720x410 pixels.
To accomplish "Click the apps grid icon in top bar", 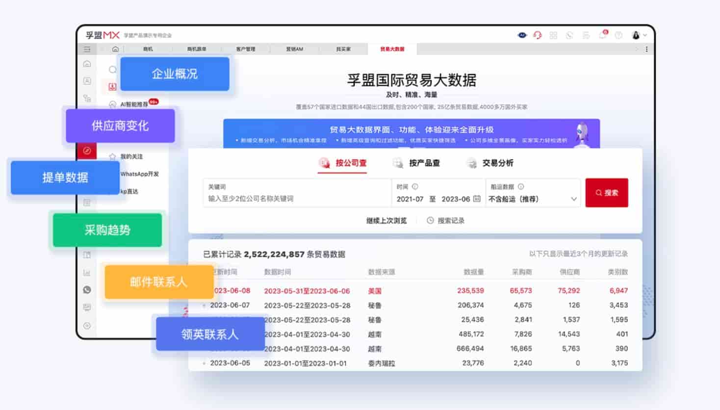I will (553, 35).
